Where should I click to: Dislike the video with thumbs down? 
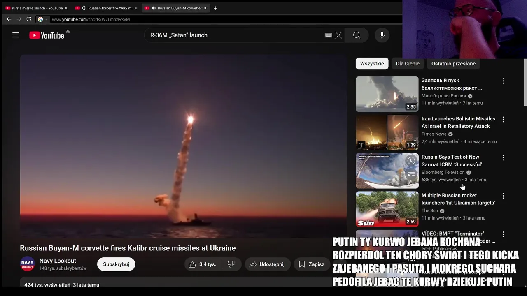click(x=231, y=264)
